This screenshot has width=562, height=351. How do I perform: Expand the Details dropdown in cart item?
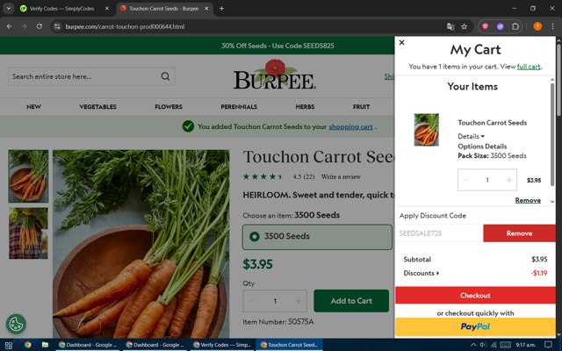[x=471, y=136]
